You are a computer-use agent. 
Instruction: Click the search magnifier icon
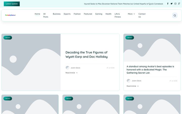(175, 15)
